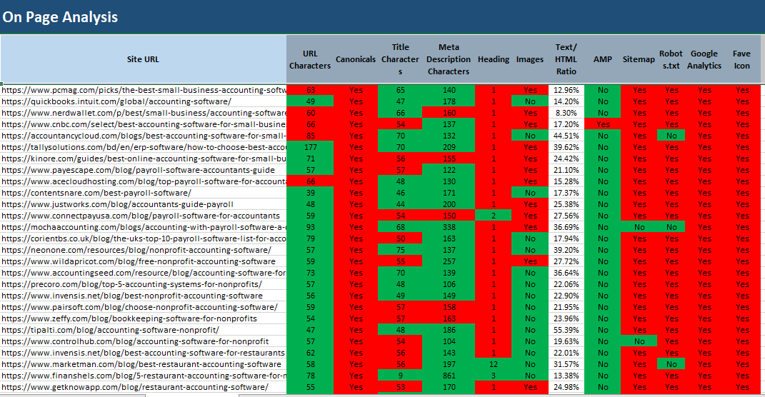Image resolution: width=765 pixels, height=397 pixels.
Task: Select the meta description cell showing 338
Action: (x=449, y=227)
